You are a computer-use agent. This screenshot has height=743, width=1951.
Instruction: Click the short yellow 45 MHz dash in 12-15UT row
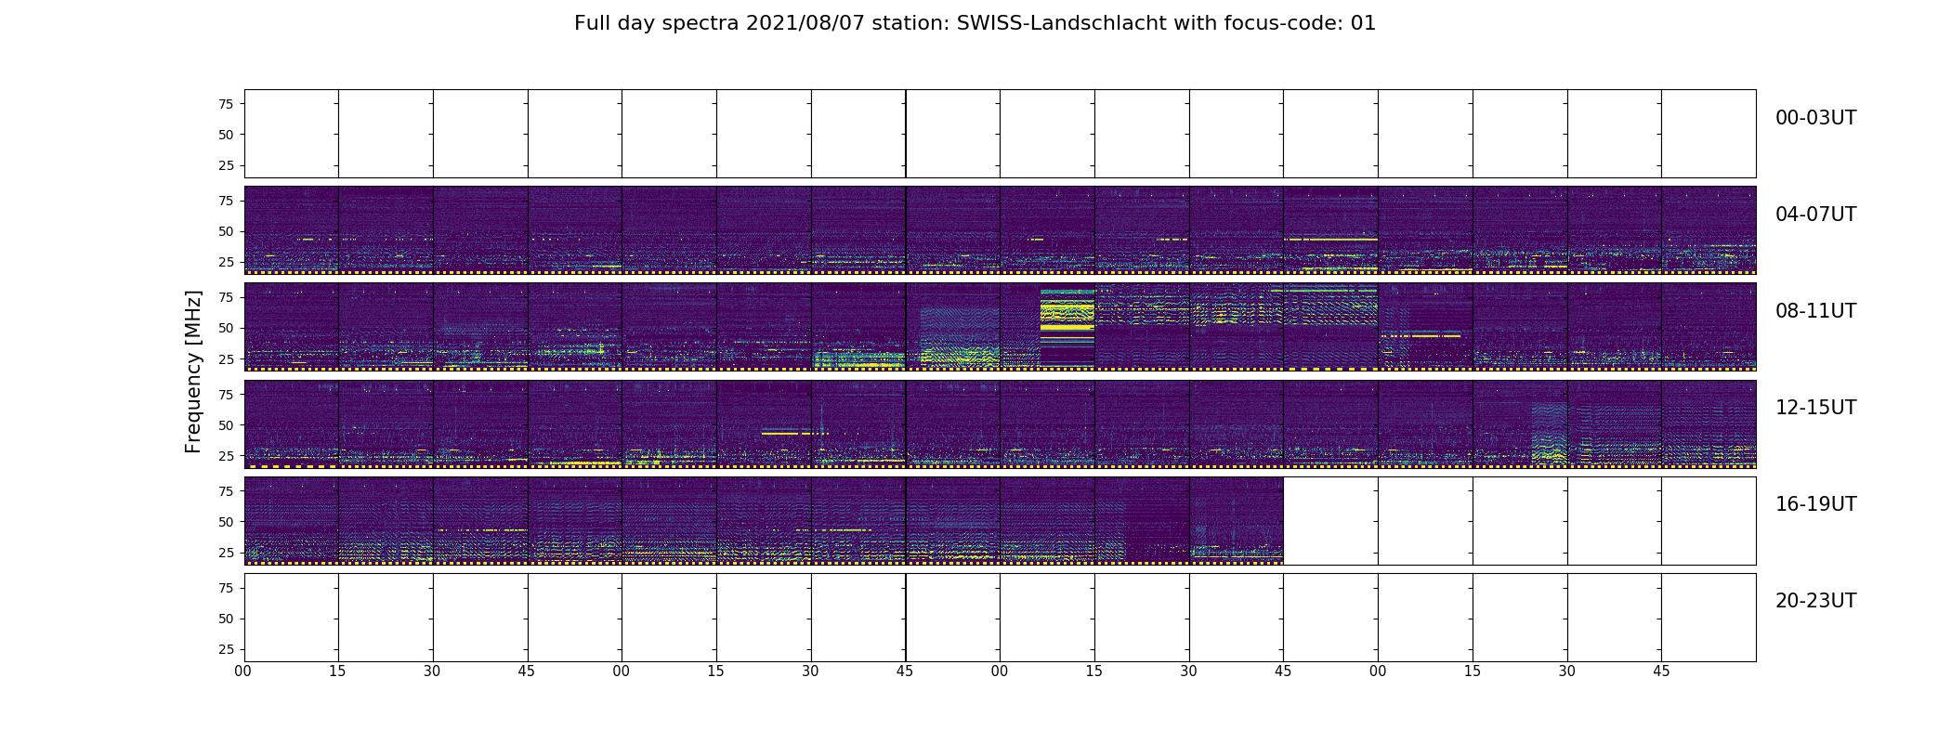794,433
